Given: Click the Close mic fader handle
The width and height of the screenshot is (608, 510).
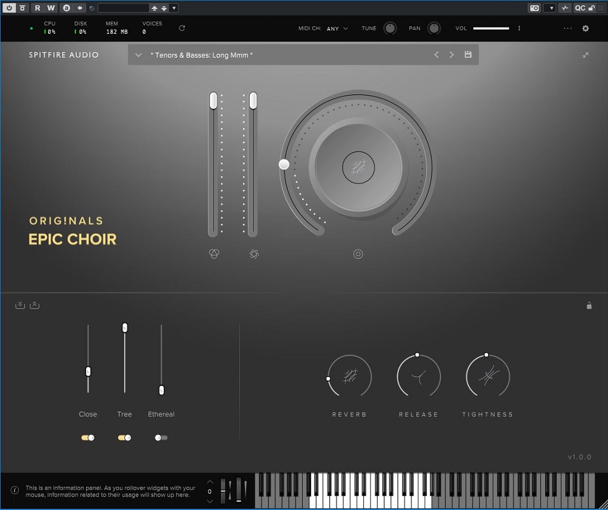Looking at the screenshot, I should click(x=88, y=372).
